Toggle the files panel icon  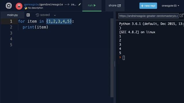tap(28, 15)
